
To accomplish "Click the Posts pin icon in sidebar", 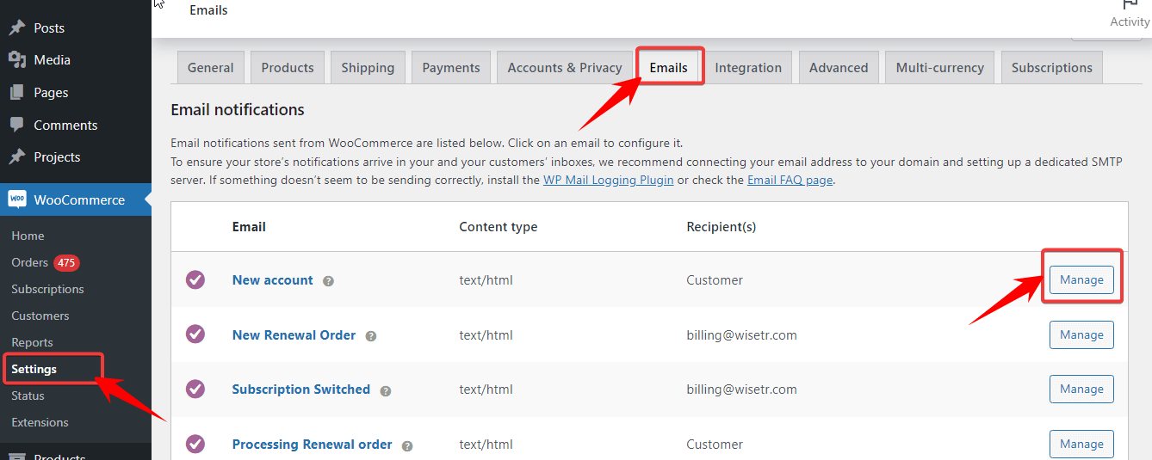I will (x=16, y=28).
